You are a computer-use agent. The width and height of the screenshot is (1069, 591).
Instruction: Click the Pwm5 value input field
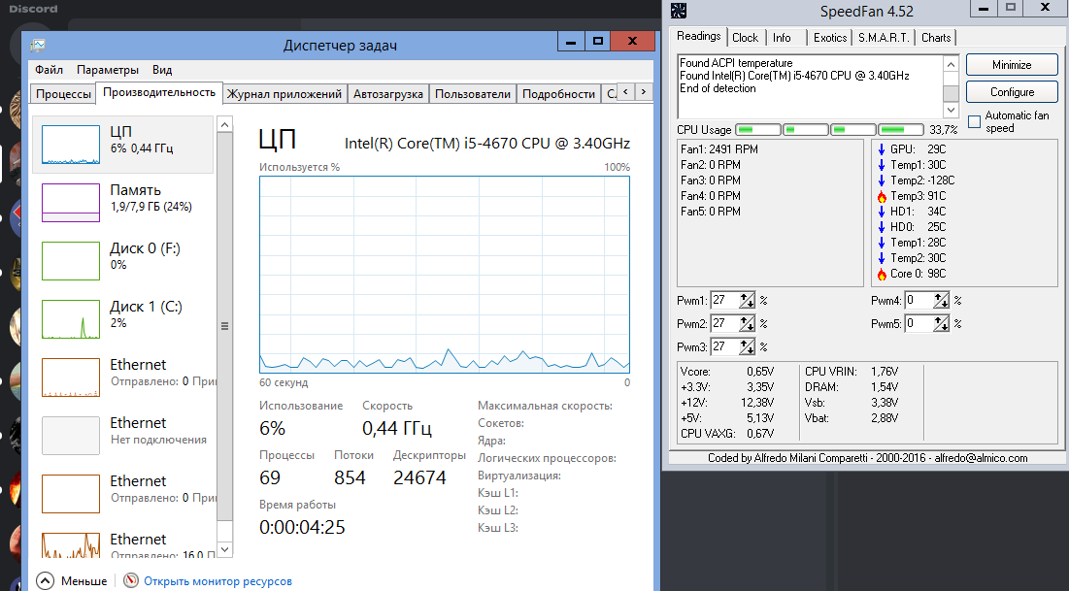tap(919, 323)
